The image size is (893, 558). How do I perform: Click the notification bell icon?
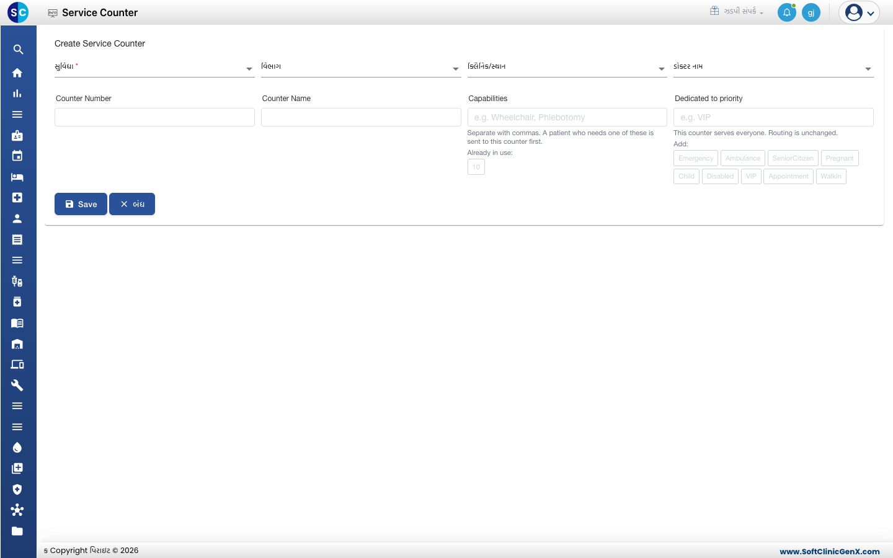point(786,12)
